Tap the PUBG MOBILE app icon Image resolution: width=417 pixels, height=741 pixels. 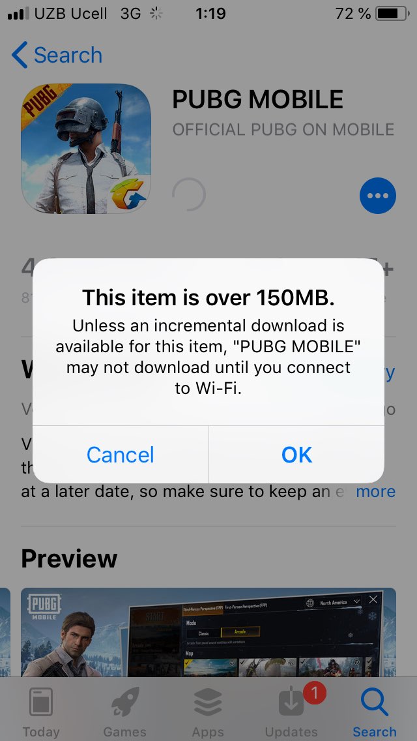(x=86, y=149)
